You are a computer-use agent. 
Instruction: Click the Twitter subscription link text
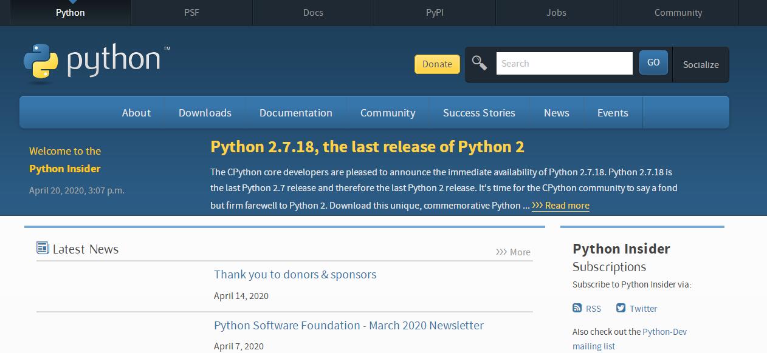coord(643,309)
